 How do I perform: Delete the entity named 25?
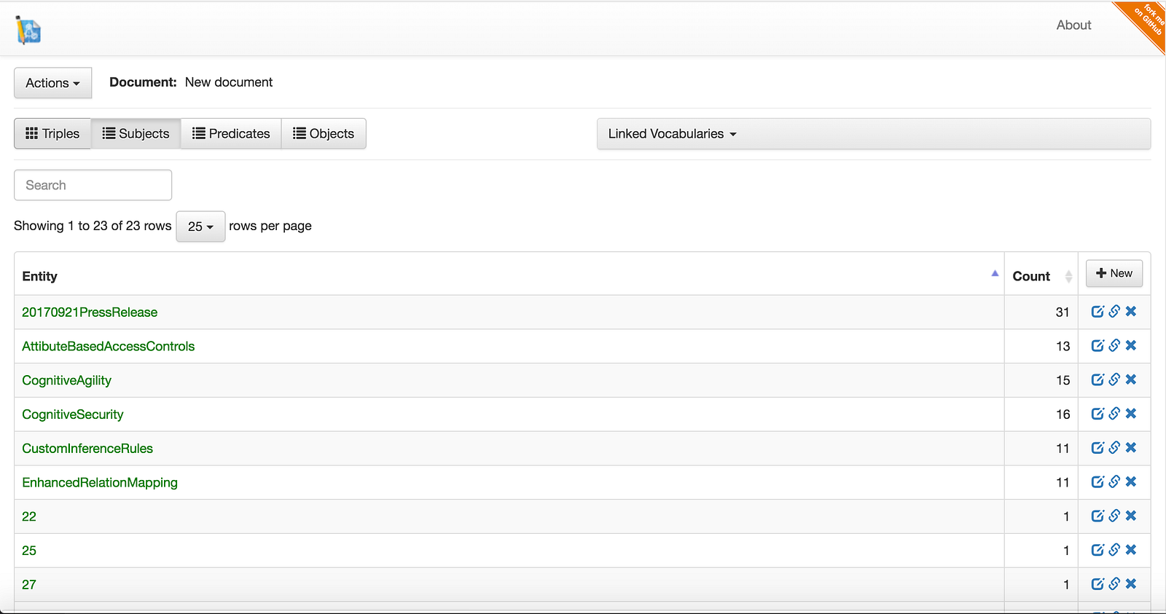pyautogui.click(x=1131, y=550)
